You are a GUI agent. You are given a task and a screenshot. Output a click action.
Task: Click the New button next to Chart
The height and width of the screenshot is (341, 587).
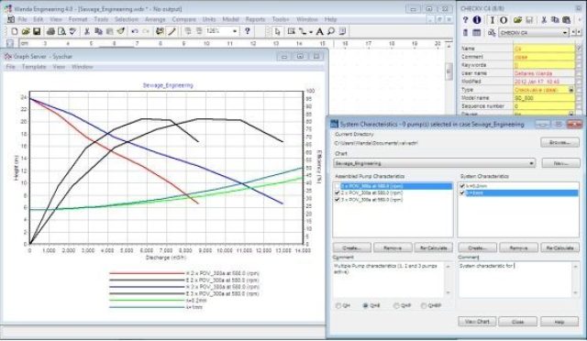pyautogui.click(x=560, y=163)
